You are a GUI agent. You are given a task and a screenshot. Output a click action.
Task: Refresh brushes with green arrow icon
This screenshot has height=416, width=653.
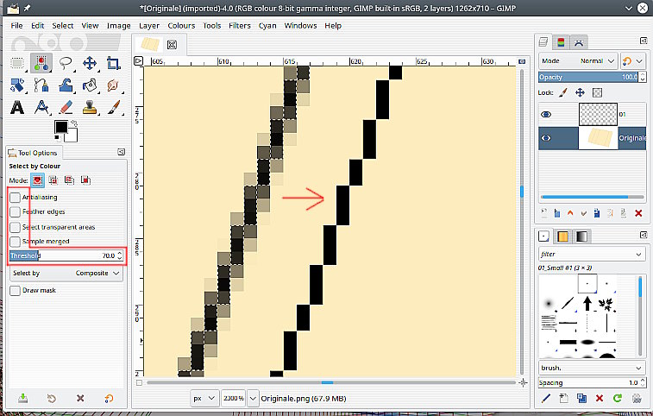(618, 398)
